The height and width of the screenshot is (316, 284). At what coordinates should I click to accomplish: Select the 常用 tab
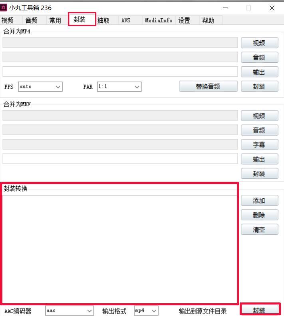57,20
